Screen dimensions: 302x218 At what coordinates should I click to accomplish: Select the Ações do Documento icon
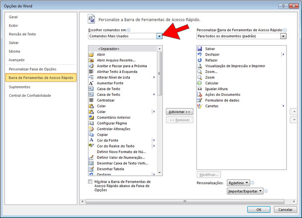200,94
